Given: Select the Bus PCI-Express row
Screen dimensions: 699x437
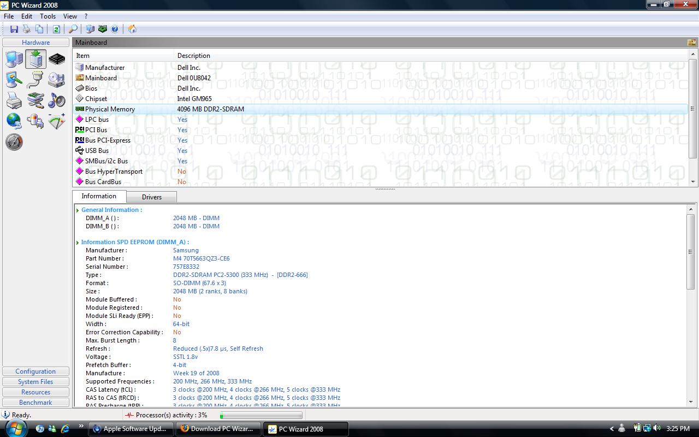Looking at the screenshot, I should [381, 140].
